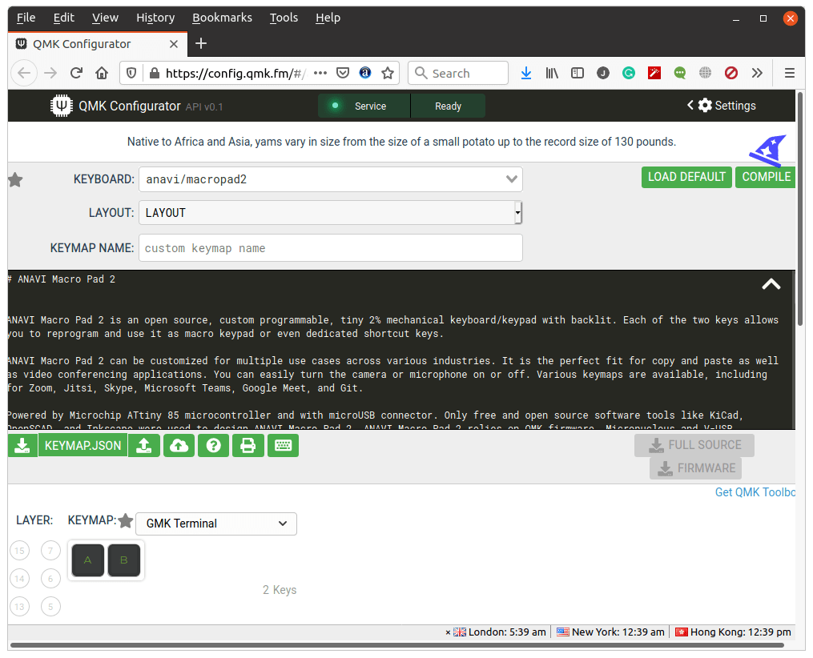The width and height of the screenshot is (813, 658).
Task: Show more toolbar extensions chevron
Action: (757, 73)
